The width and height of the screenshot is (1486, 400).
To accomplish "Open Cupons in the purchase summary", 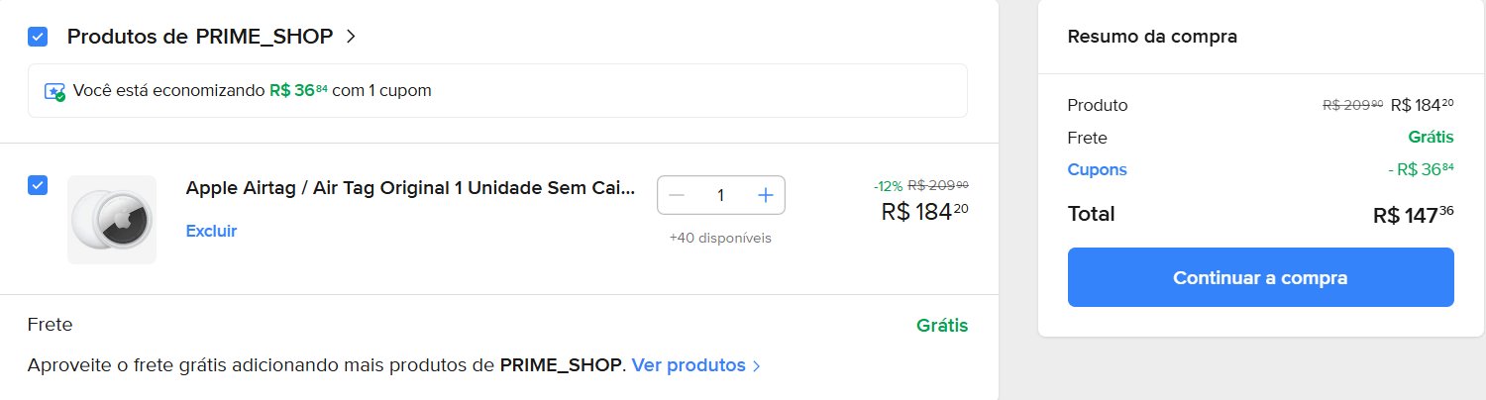I will click(1097, 169).
